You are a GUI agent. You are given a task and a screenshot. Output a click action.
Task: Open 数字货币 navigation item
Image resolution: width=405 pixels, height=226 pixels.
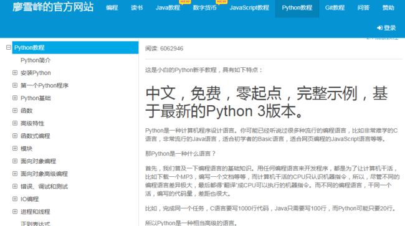[204, 7]
